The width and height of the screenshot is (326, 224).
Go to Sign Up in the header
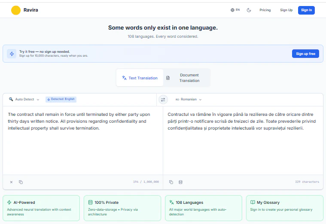(286, 10)
